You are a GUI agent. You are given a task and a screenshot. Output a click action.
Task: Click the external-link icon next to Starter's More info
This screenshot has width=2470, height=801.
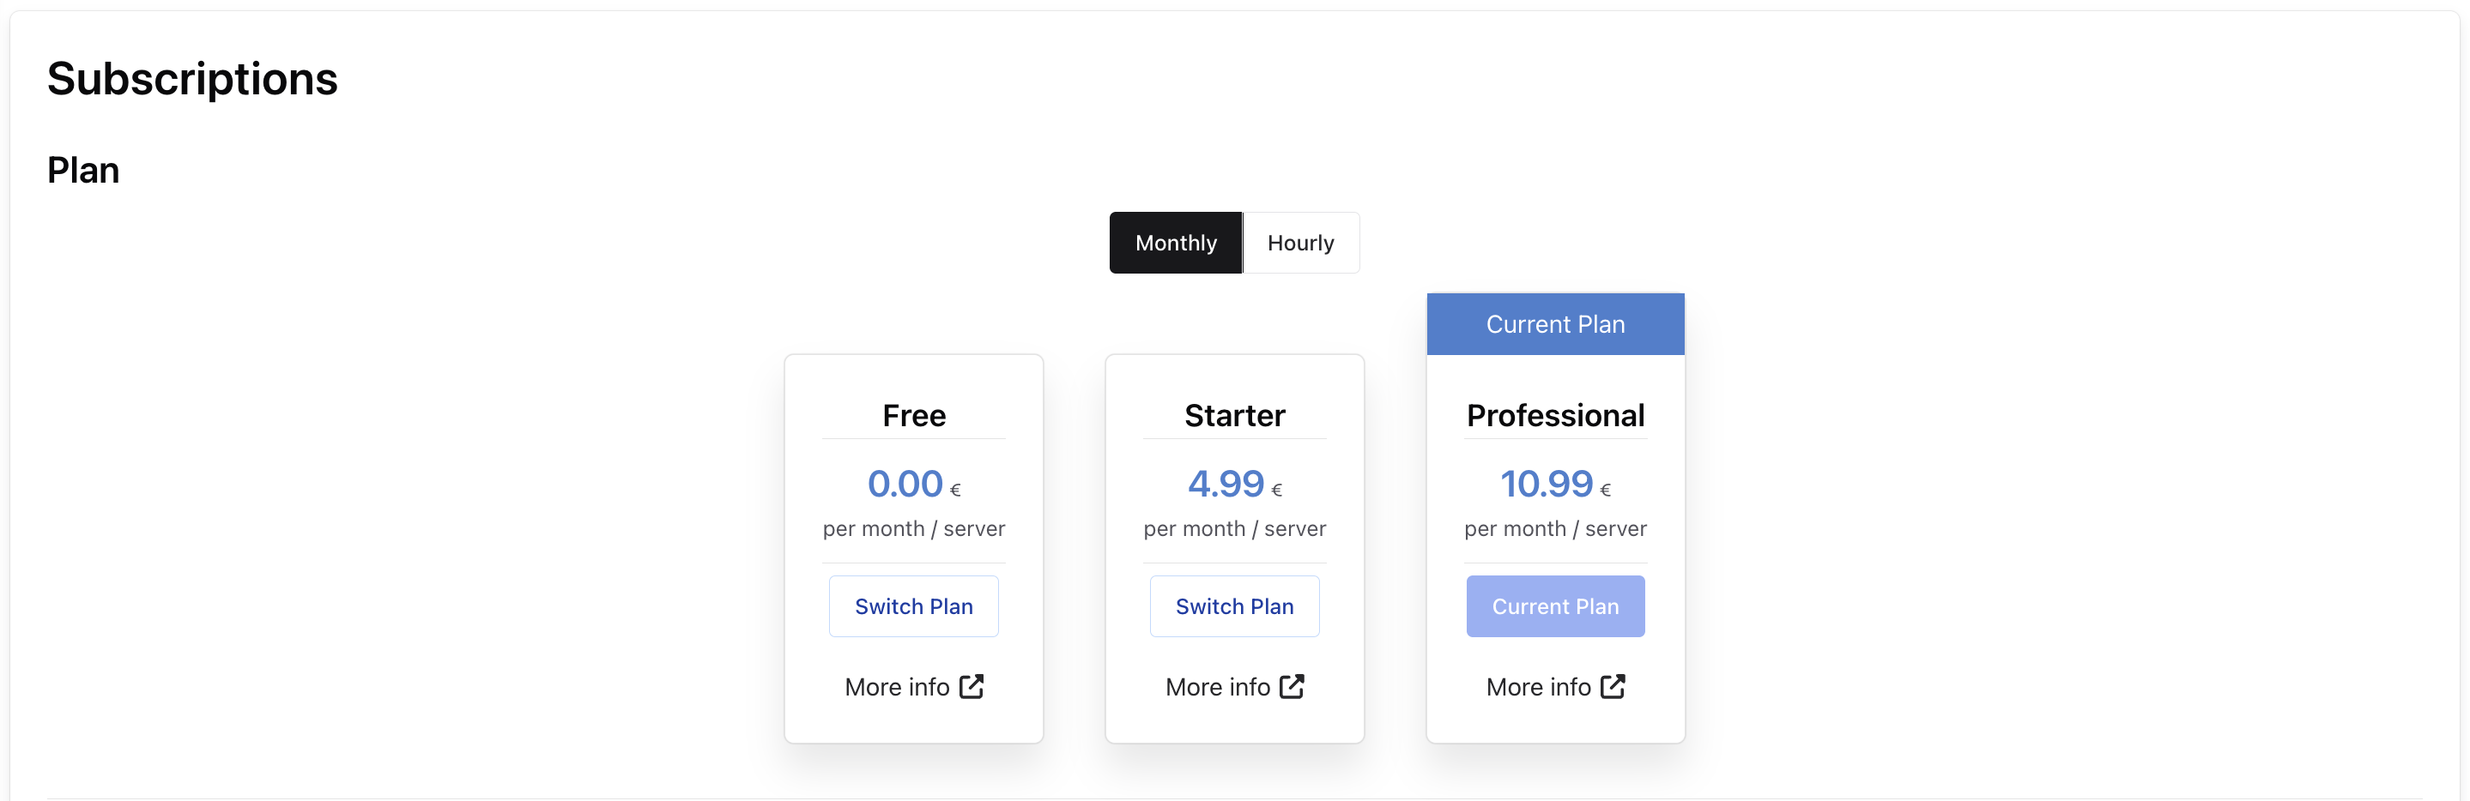(x=1292, y=686)
